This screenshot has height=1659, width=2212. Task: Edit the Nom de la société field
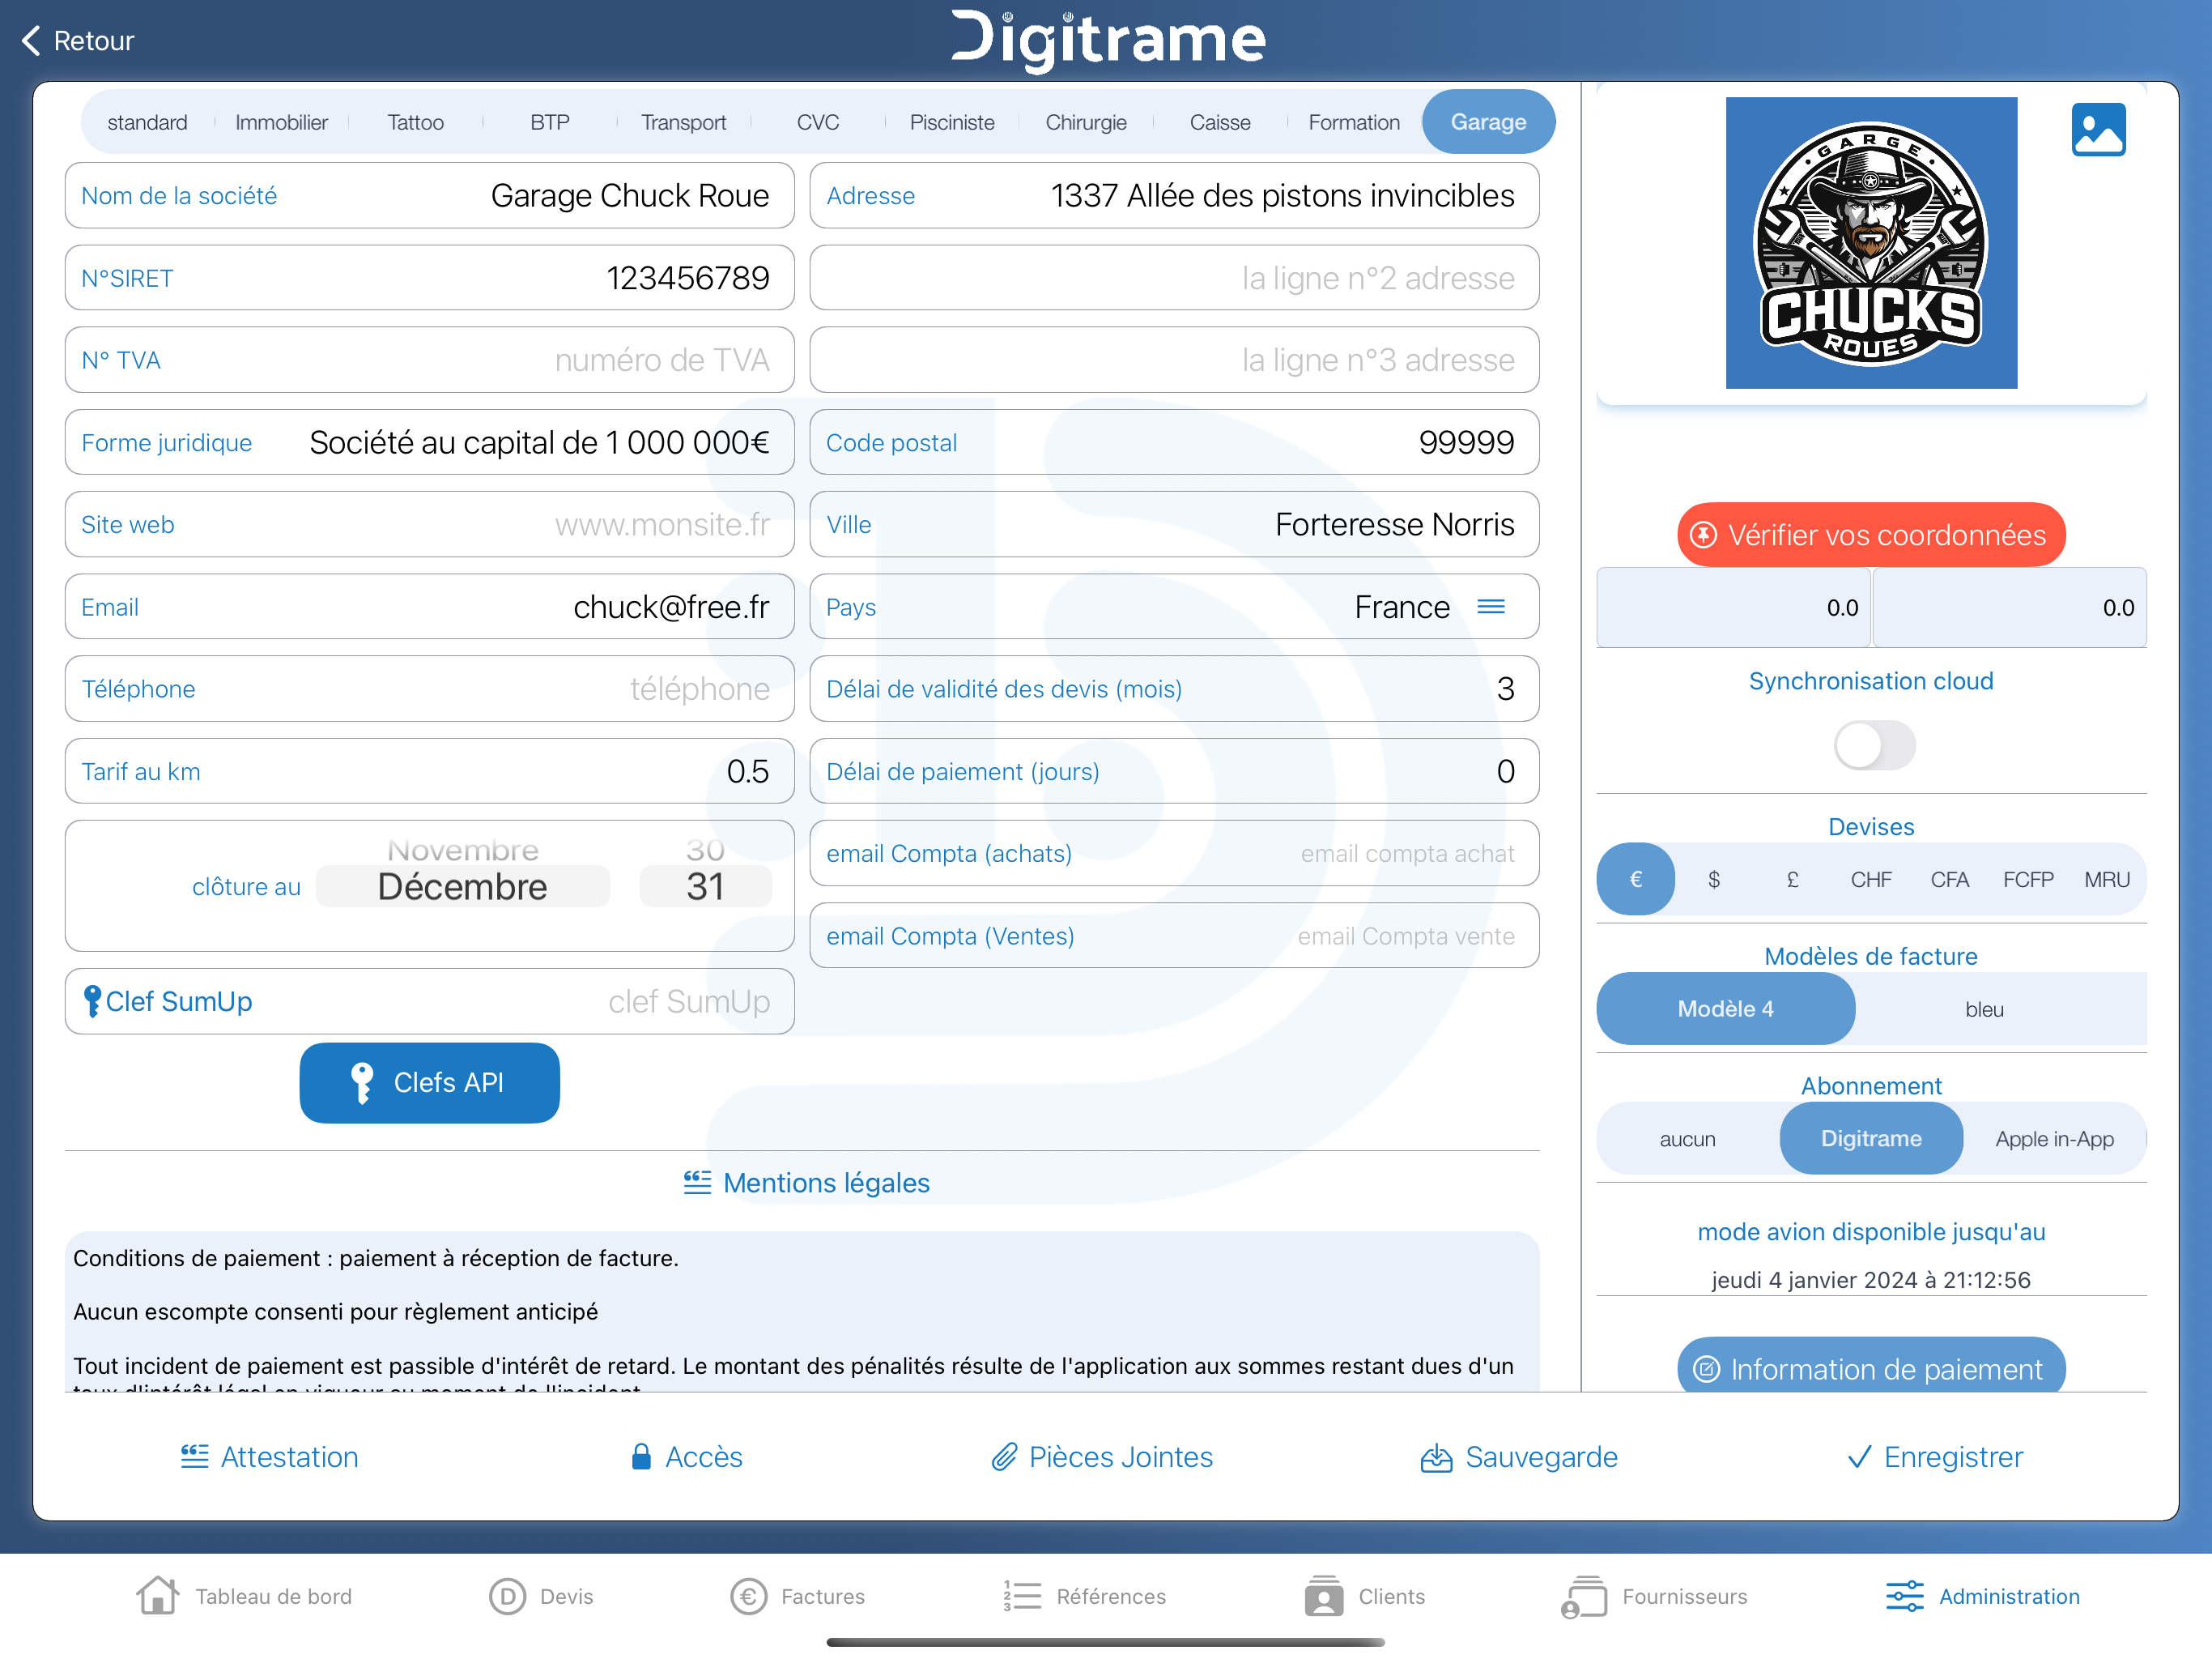click(429, 195)
